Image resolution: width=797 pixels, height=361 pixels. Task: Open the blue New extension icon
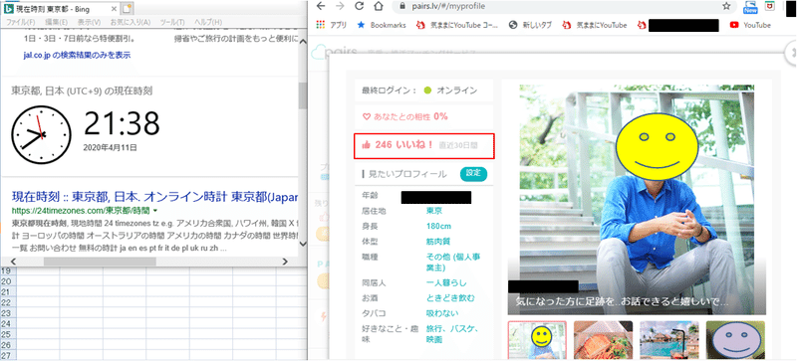[750, 6]
